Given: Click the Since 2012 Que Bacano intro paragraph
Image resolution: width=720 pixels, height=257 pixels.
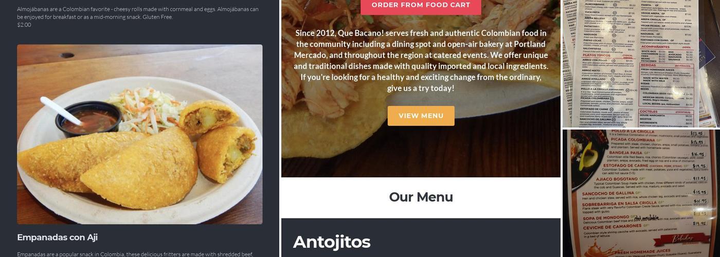Looking at the screenshot, I should coord(421,61).
